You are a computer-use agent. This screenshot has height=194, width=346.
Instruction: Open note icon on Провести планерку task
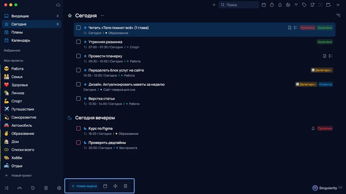(x=325, y=56)
